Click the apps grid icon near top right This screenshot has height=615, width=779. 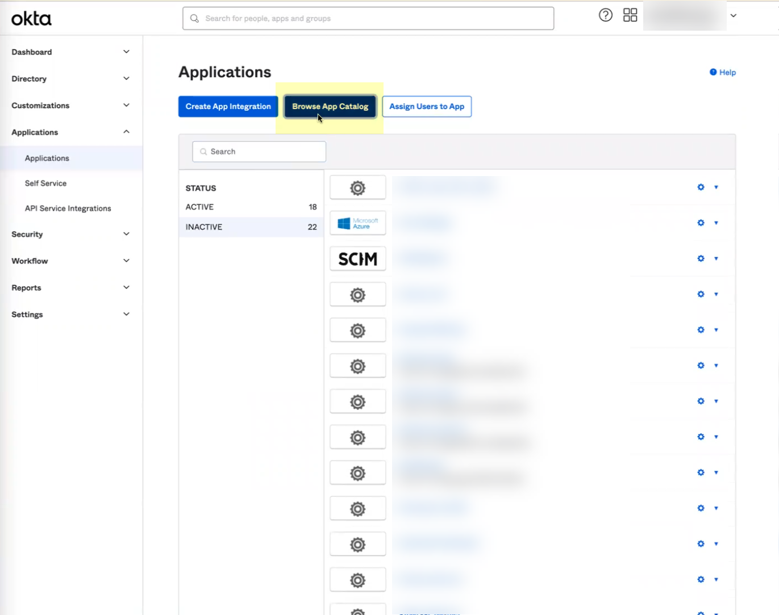click(630, 15)
